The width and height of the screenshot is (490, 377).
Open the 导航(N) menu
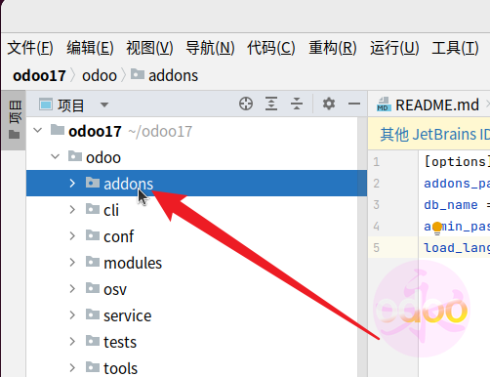(210, 48)
